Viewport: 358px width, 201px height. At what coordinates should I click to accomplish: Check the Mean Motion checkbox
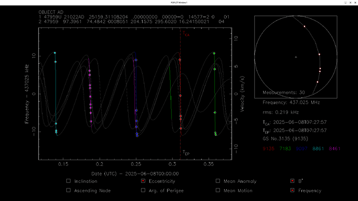[x=218, y=190]
